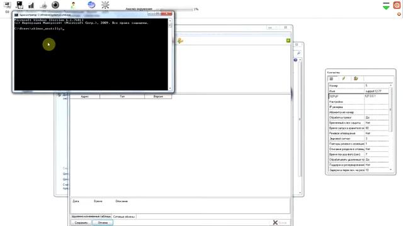Click the background window vertical scrollbar

click(x=300, y=126)
